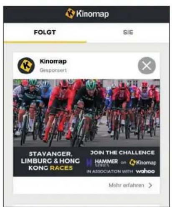This screenshot has width=172, height=207.
Task: Click the yellow indicator under FOLGT
Action: [x=45, y=42]
